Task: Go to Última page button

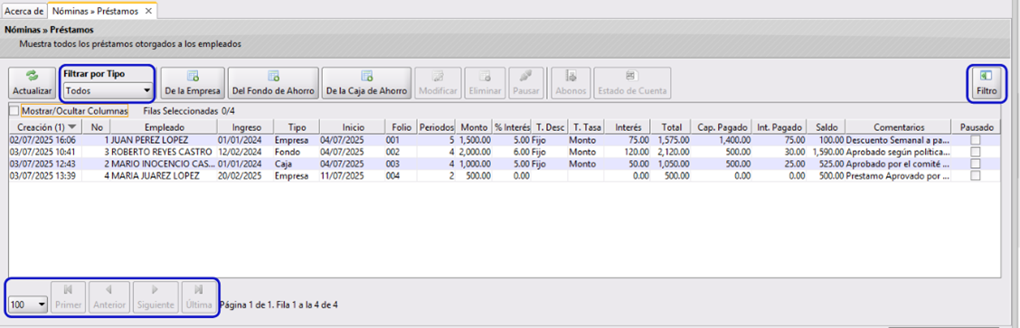Action: [x=198, y=297]
